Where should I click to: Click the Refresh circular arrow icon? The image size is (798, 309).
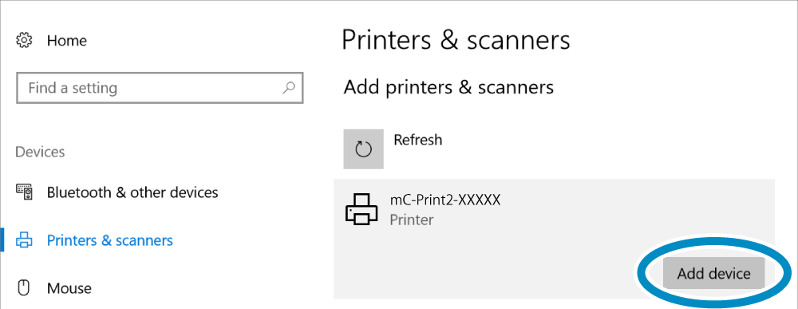pyautogui.click(x=363, y=149)
